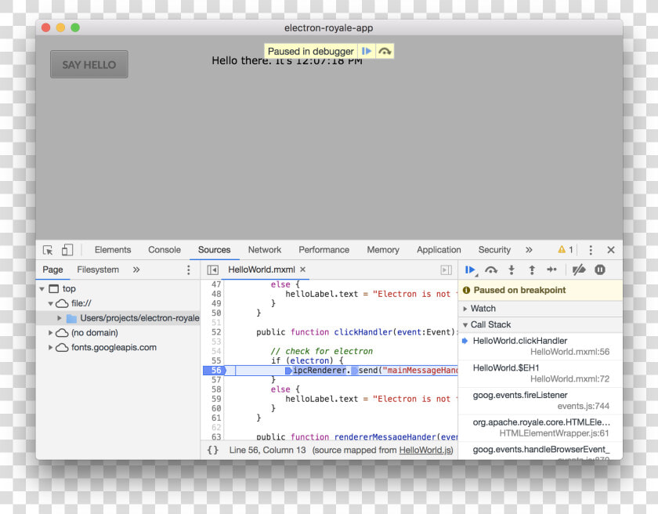Viewport: 658px width, 514px height.
Task: Select the HelloWorld.mxml file tab
Action: (x=262, y=270)
